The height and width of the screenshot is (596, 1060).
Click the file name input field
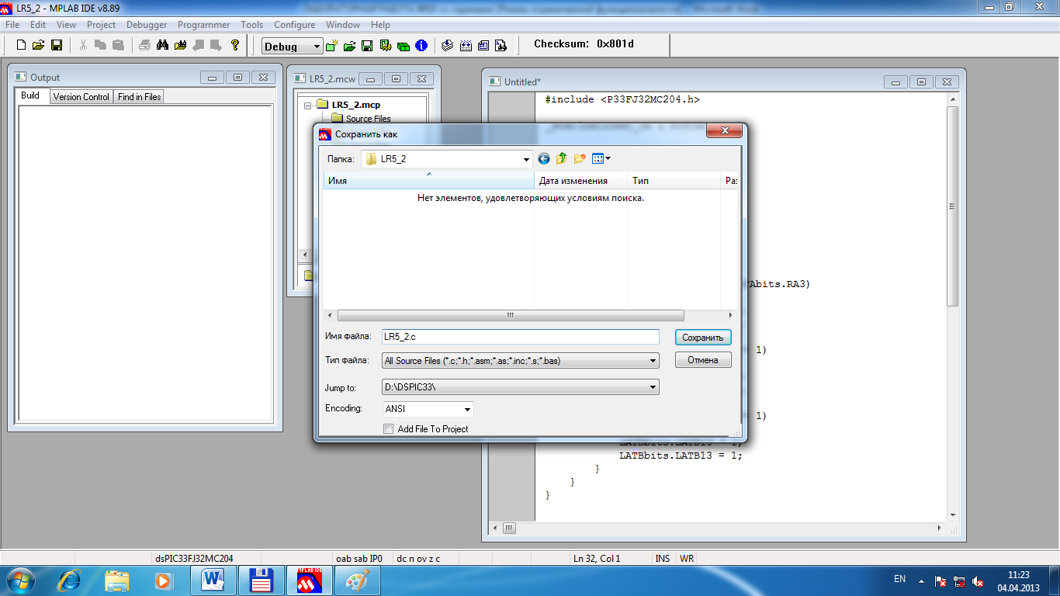pos(520,337)
